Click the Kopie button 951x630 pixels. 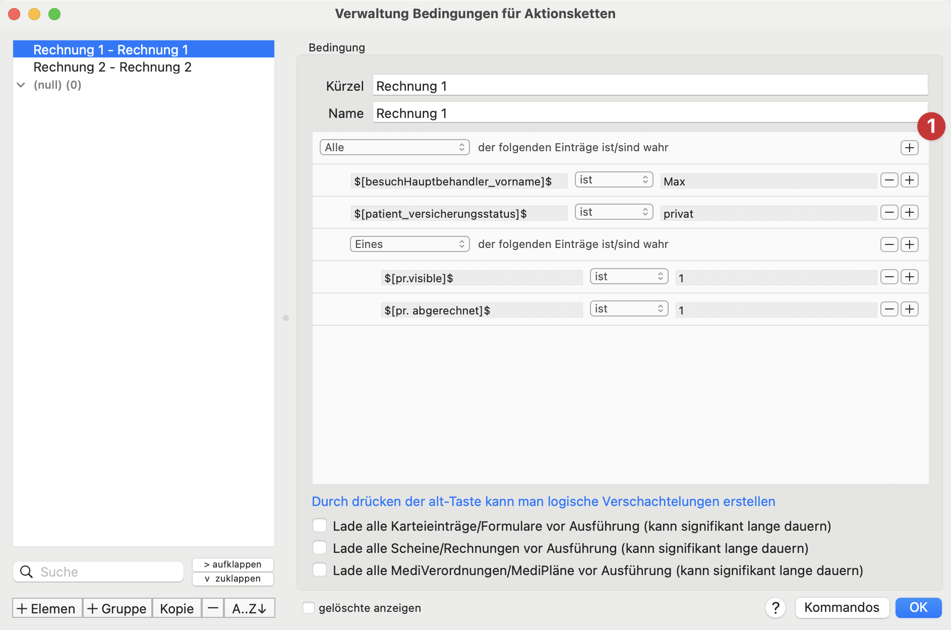point(177,608)
